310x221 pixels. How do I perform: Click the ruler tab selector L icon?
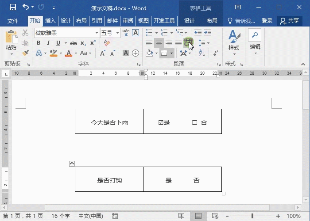[6, 74]
